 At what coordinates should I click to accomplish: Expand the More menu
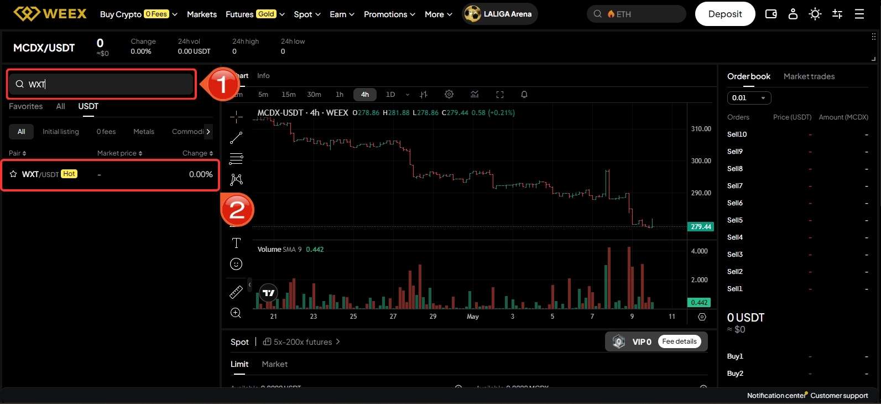tap(439, 14)
